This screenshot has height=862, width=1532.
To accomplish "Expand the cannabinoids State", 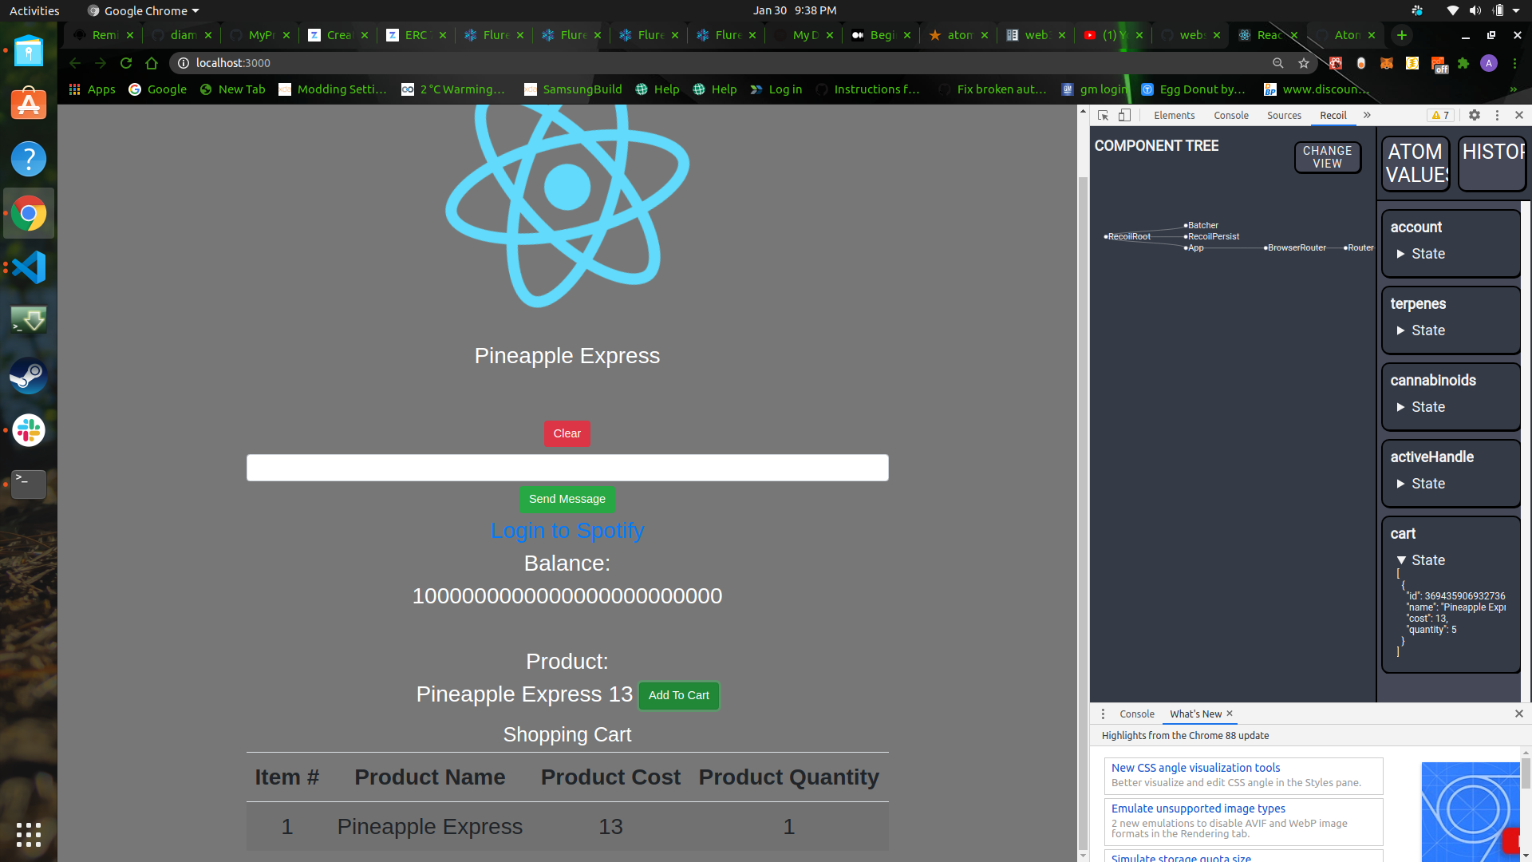I will [x=1420, y=407].
